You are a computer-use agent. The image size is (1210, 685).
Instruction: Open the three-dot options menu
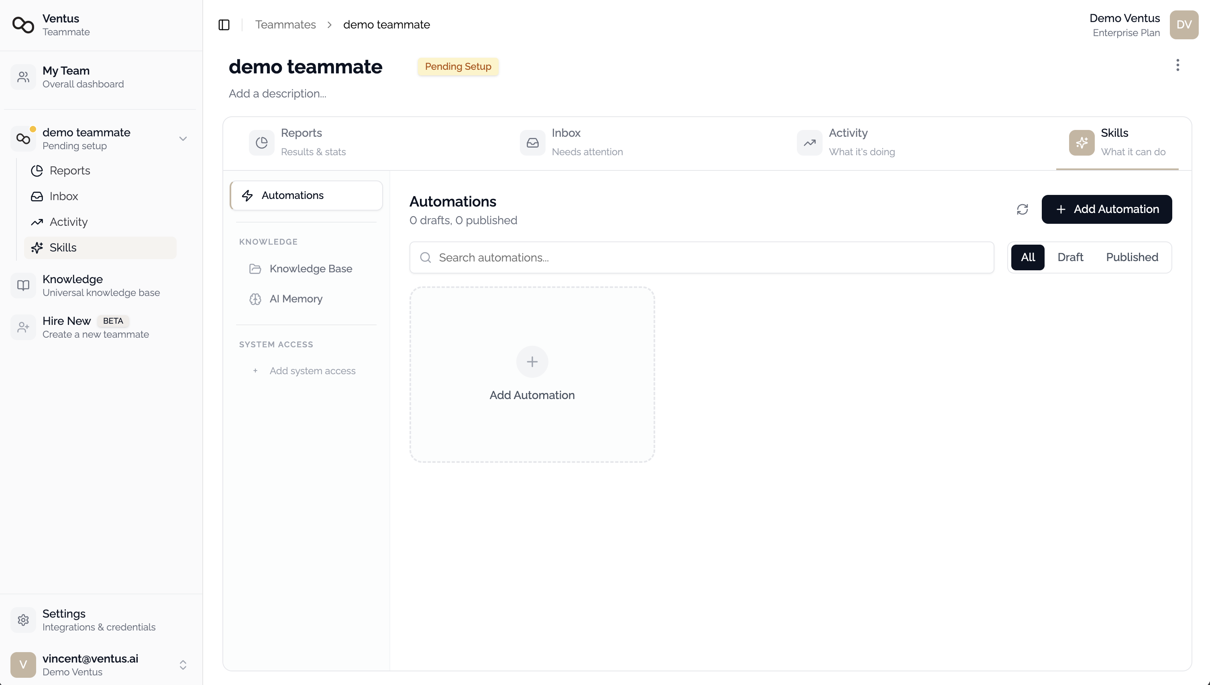click(1177, 65)
